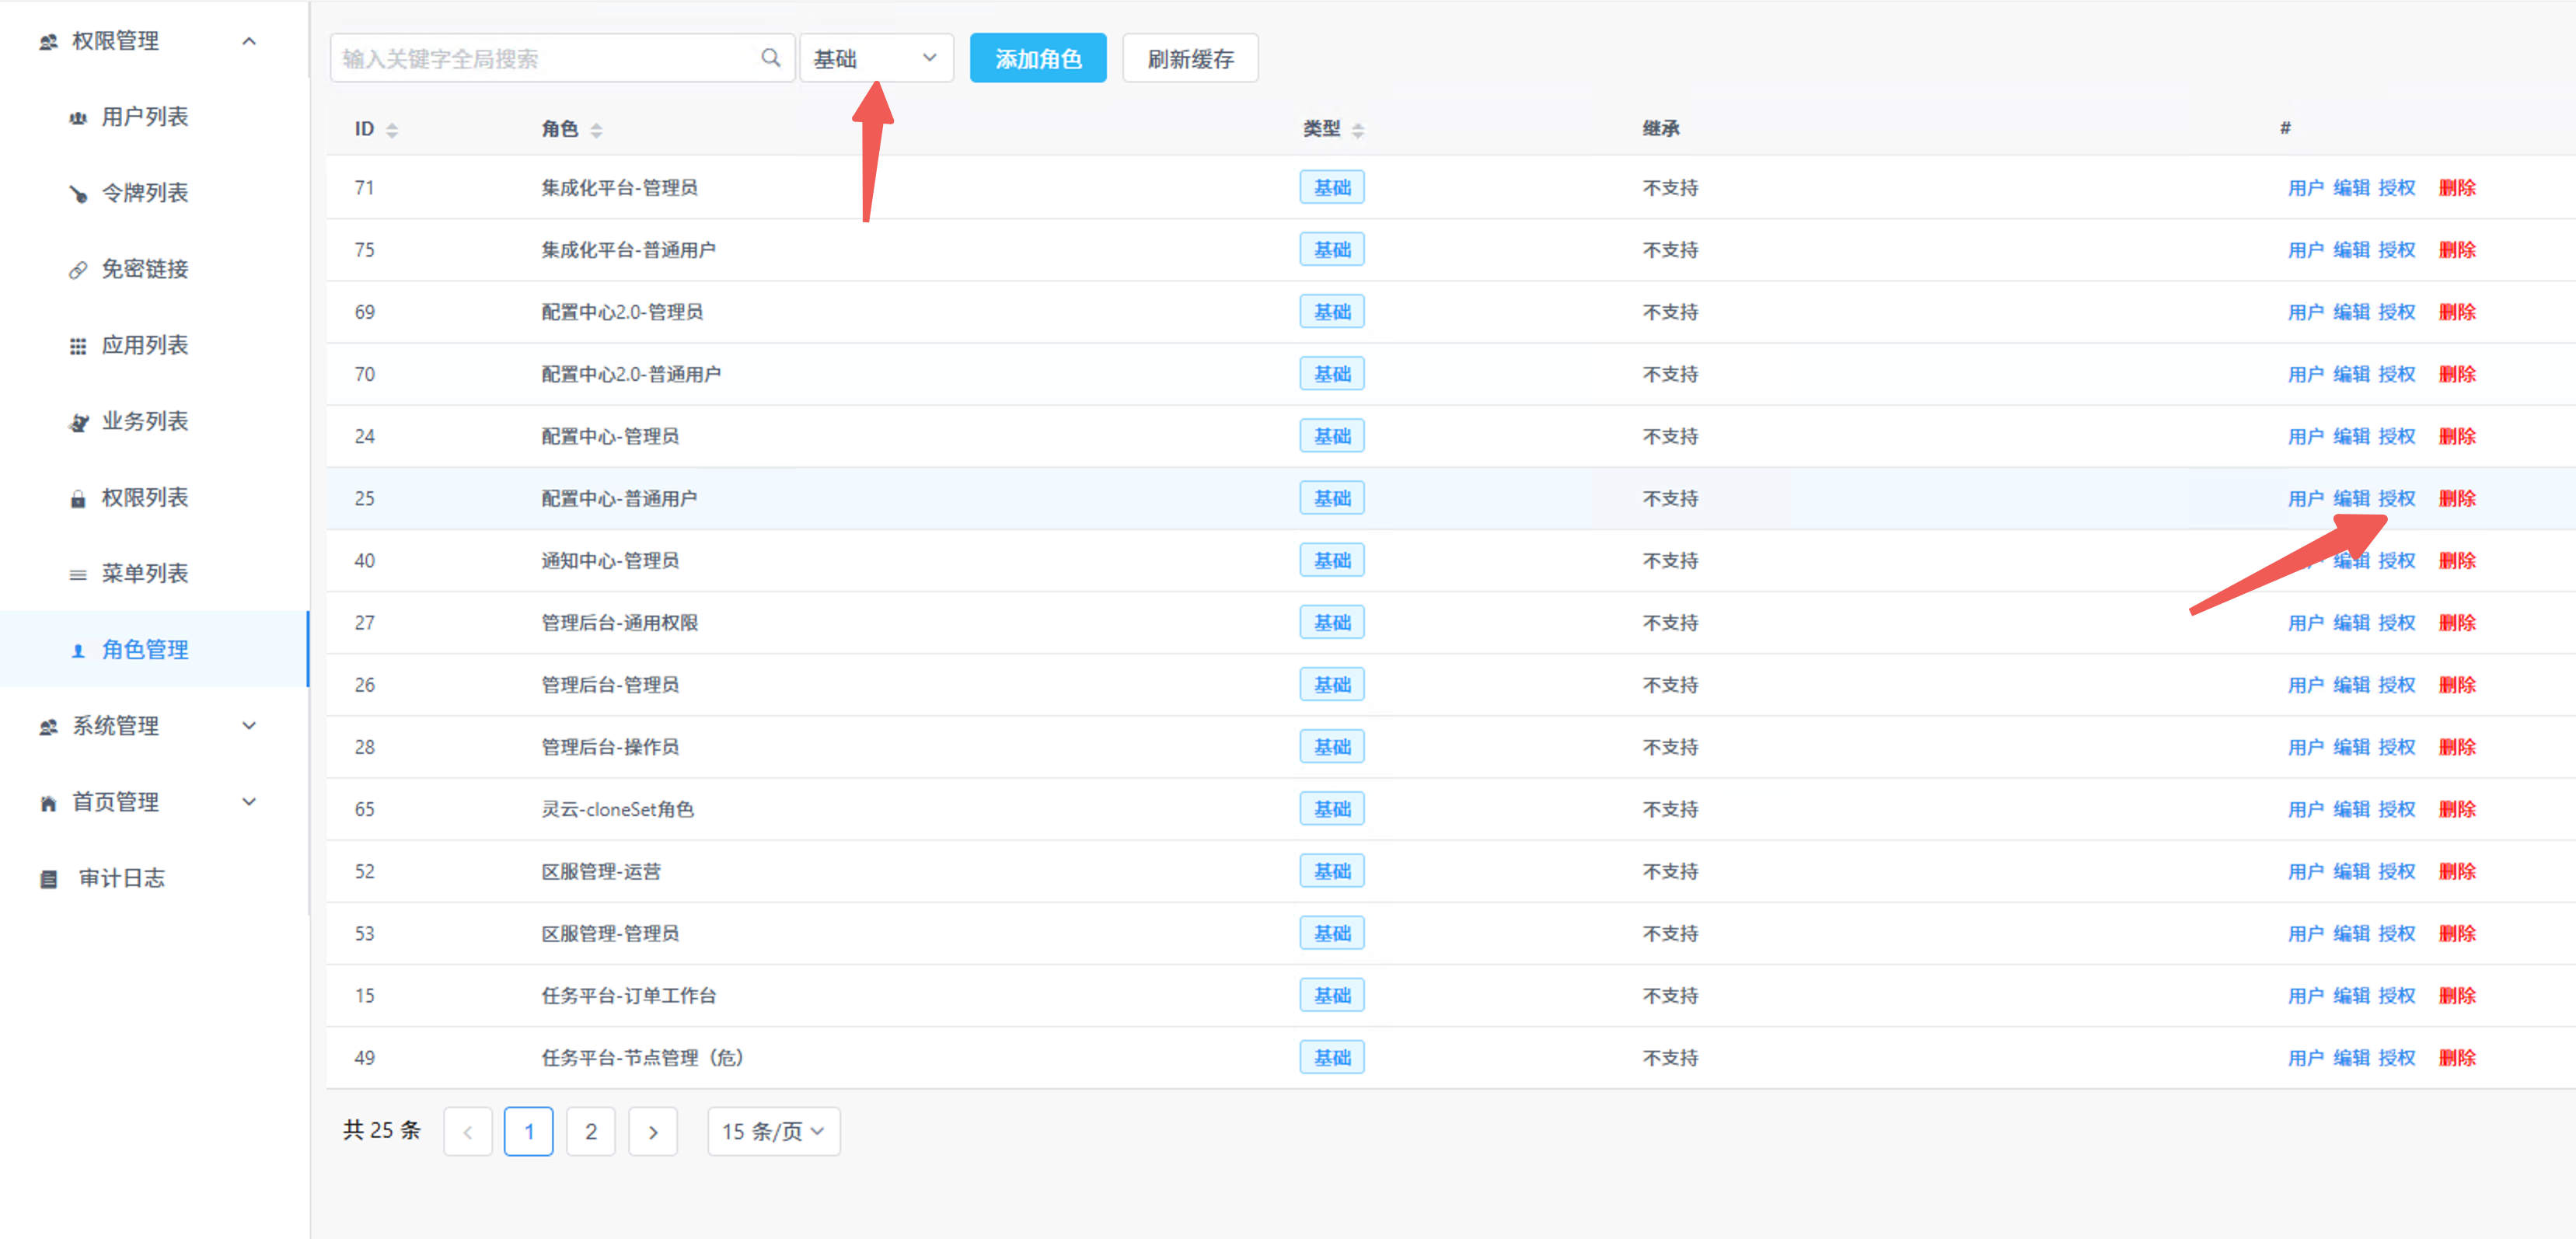Click 授权 for 管理后台-操作员 row
This screenshot has width=2576, height=1239.
tap(2396, 747)
